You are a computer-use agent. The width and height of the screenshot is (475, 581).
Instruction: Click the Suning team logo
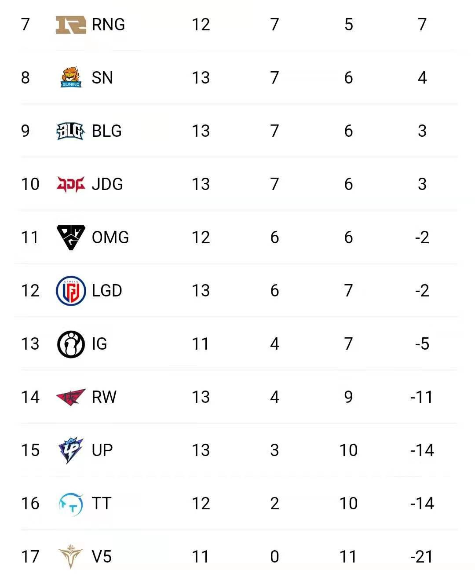click(71, 77)
